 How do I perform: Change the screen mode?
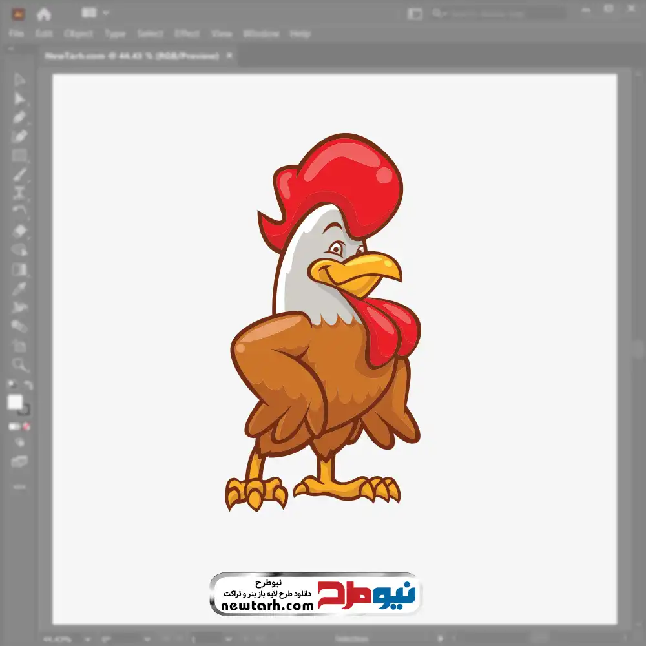click(19, 461)
